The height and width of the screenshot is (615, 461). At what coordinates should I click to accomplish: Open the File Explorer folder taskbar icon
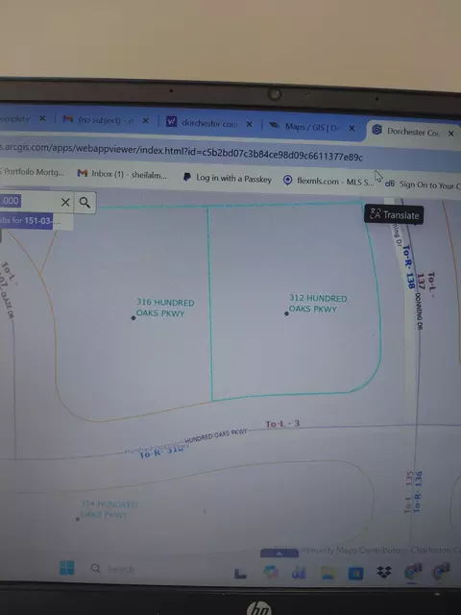point(328,573)
